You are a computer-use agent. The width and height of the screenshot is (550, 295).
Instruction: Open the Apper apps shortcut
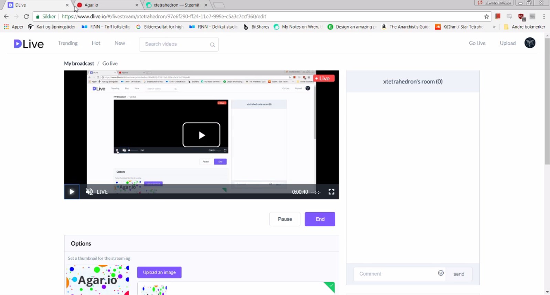(x=13, y=26)
